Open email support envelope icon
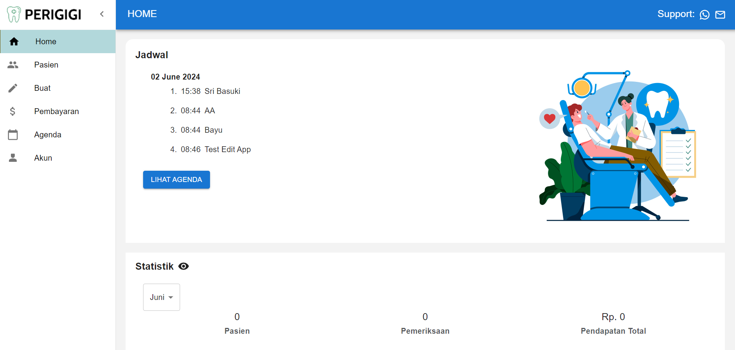This screenshot has height=350, width=735. [720, 15]
